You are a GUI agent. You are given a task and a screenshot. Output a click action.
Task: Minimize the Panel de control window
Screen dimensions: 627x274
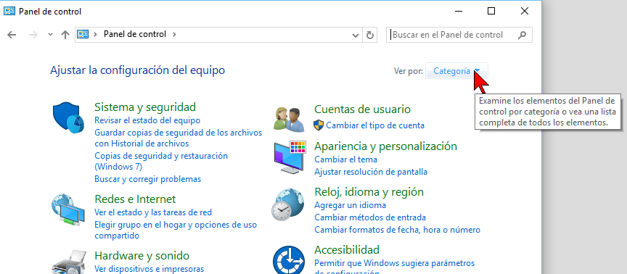[x=459, y=11]
